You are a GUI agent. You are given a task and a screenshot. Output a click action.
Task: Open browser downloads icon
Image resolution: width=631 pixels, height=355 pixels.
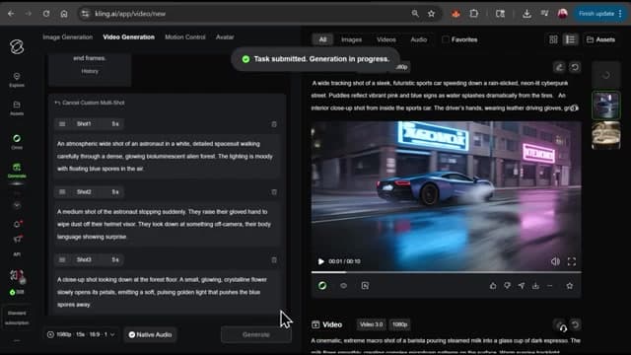(x=526, y=14)
